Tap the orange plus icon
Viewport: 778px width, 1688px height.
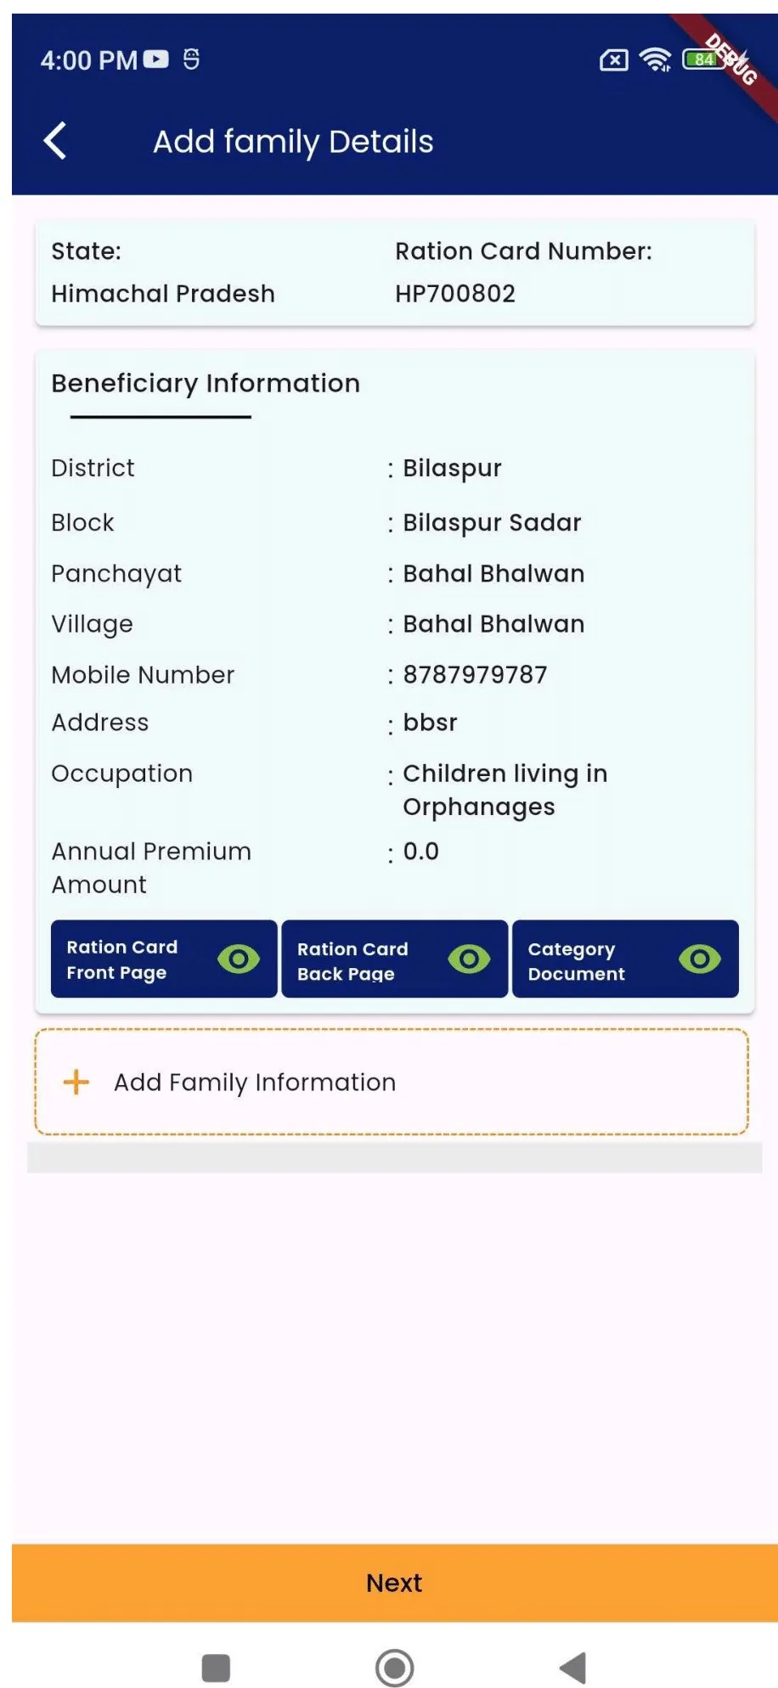point(76,1082)
